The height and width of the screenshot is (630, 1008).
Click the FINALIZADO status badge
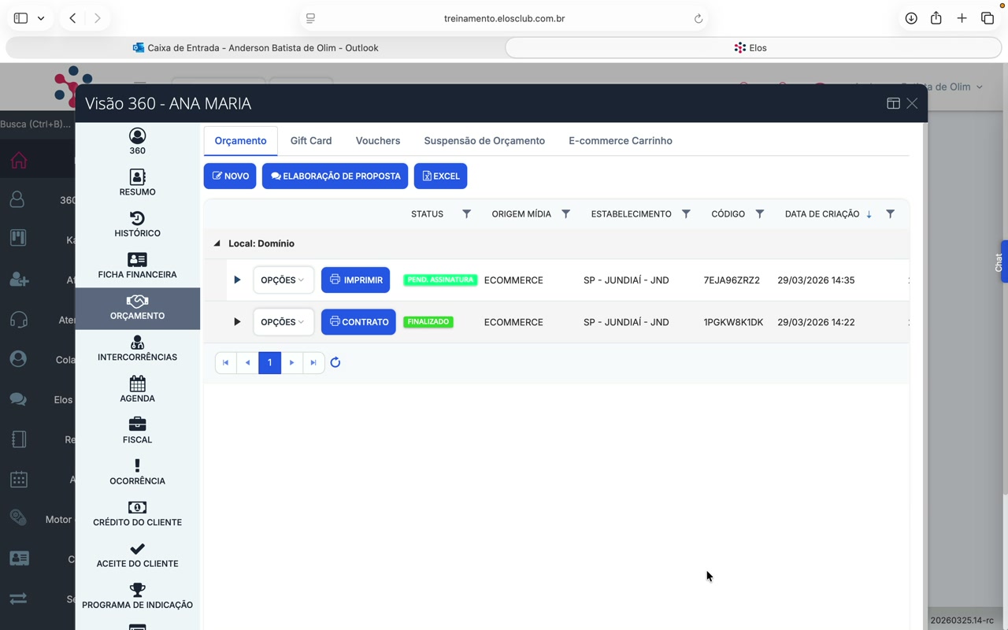[x=428, y=321]
